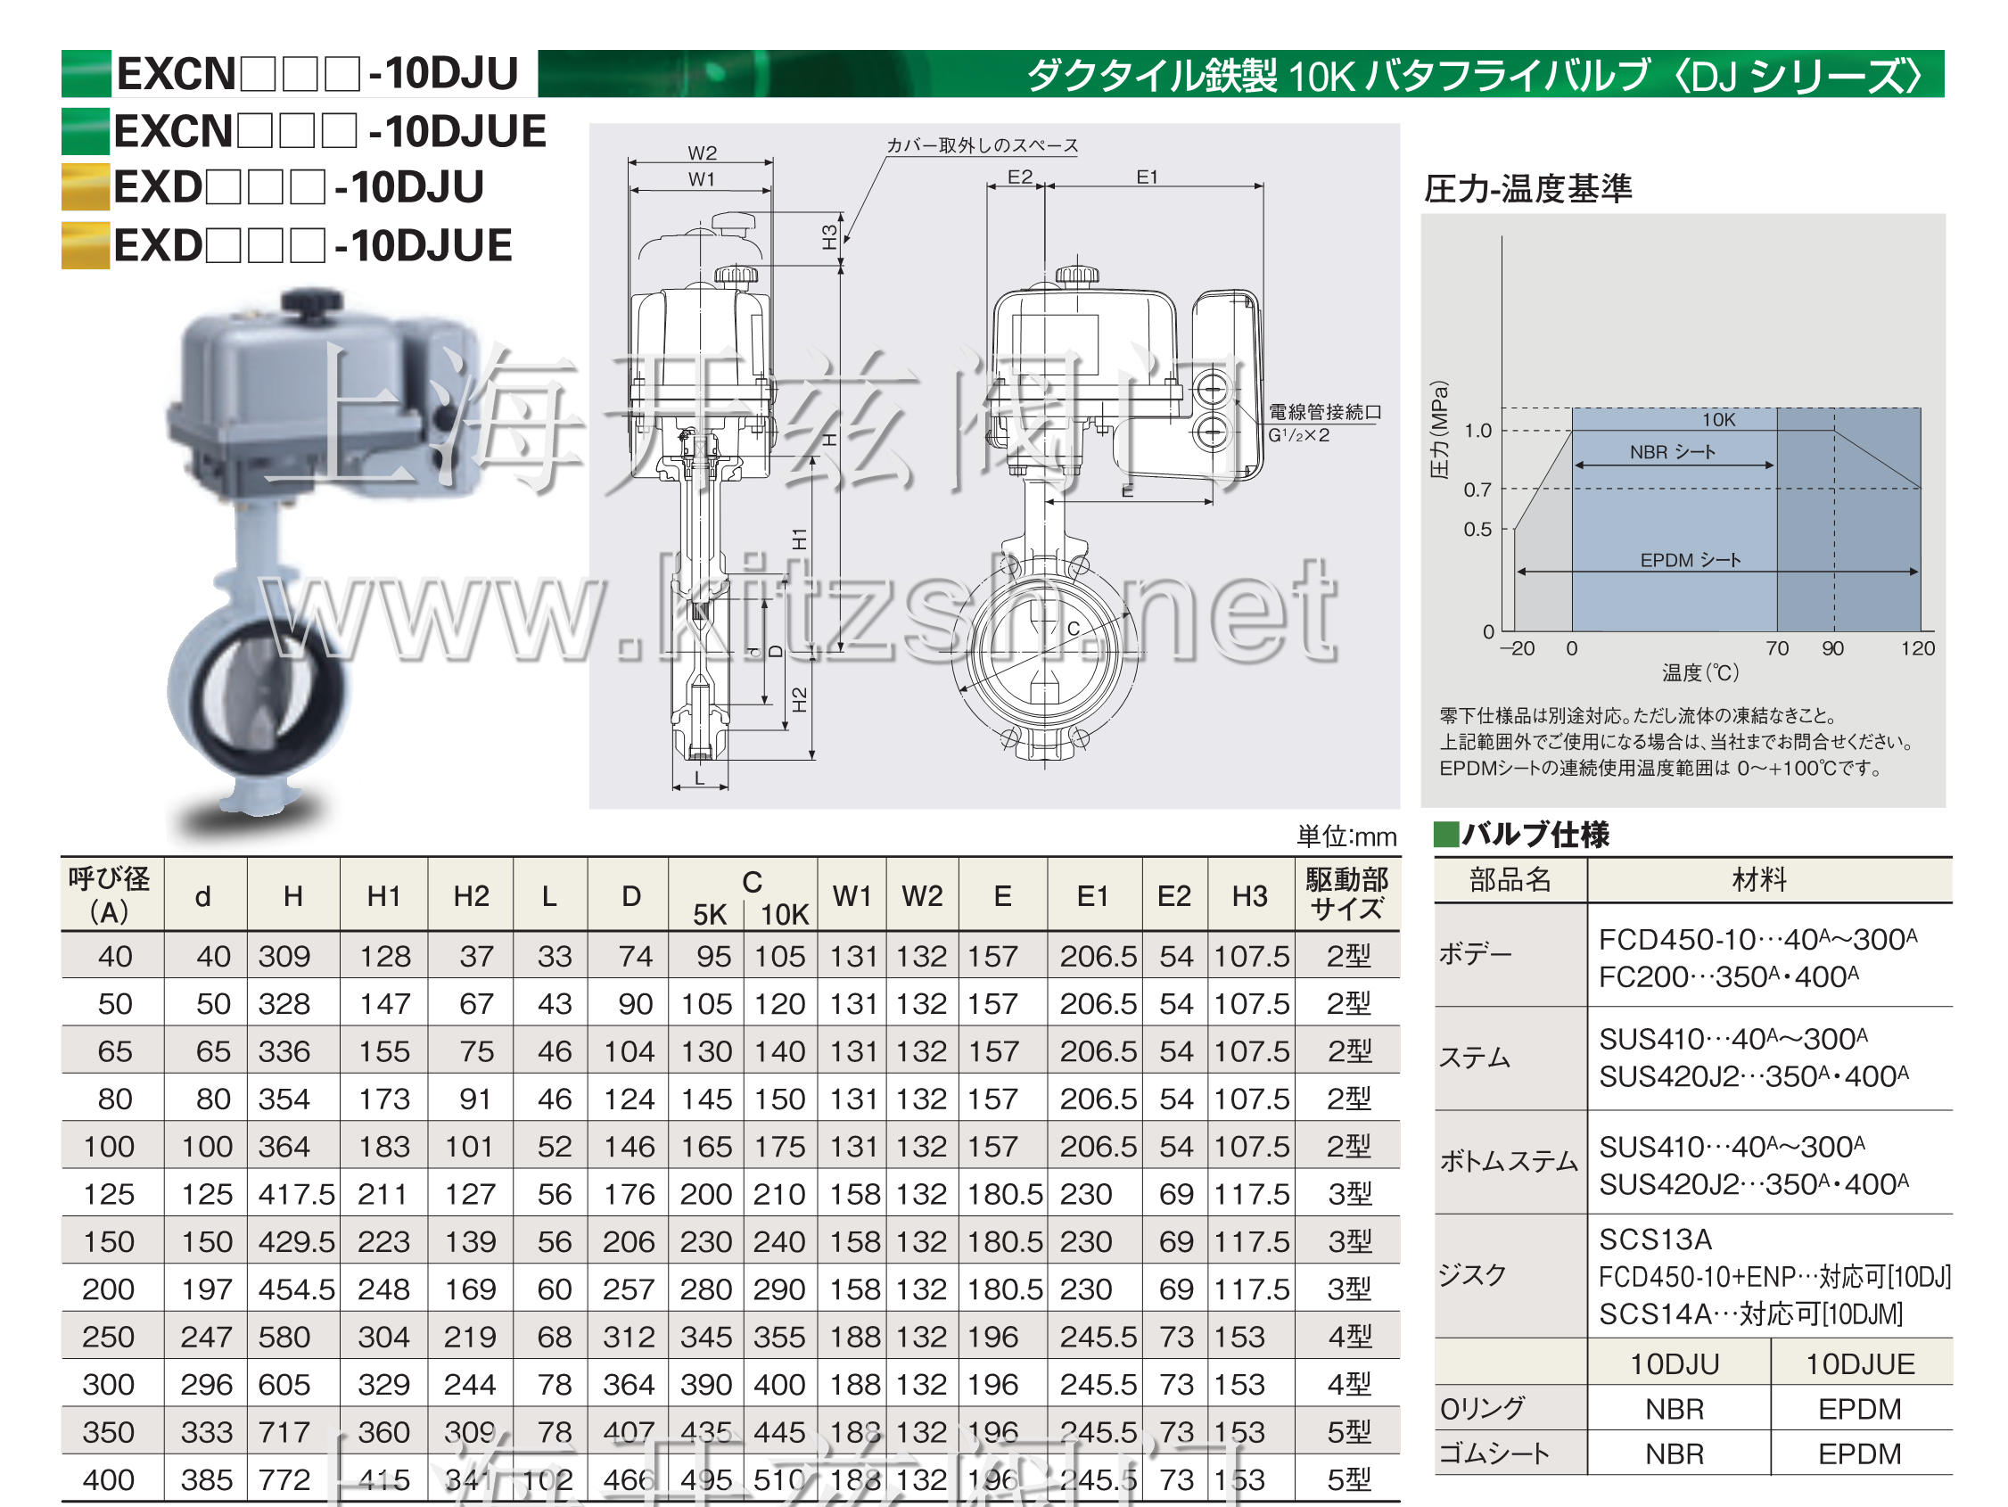Click the 10DJUE column header in materials table
This screenshot has width=2008, height=1507.
[x=1859, y=1363]
